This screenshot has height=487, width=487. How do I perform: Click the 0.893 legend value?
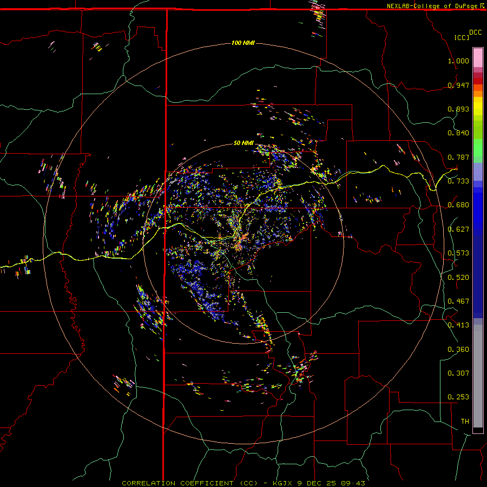[458, 109]
